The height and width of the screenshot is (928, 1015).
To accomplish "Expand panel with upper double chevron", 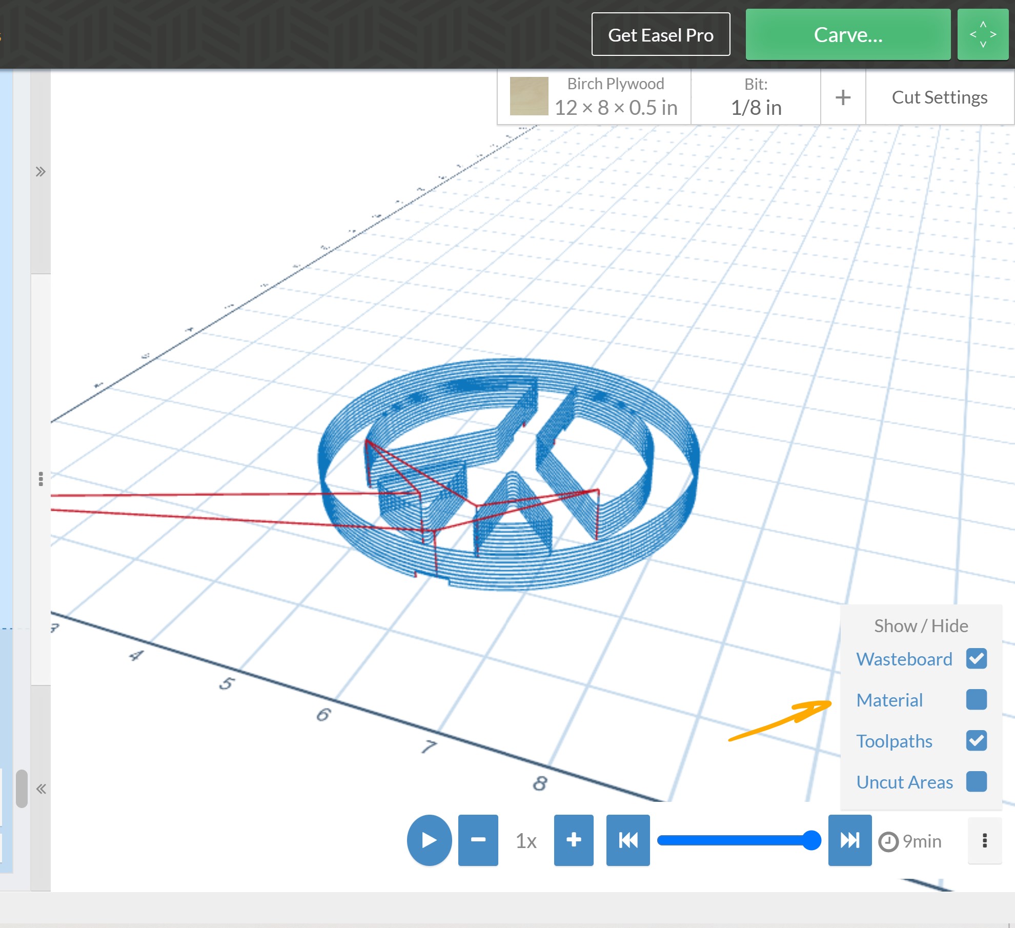I will coord(40,171).
